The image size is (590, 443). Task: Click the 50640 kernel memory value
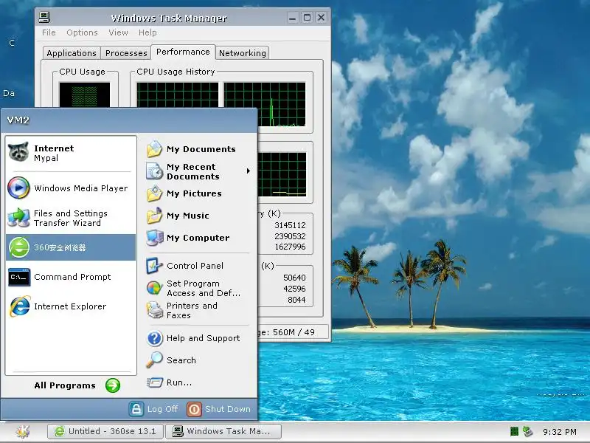294,278
